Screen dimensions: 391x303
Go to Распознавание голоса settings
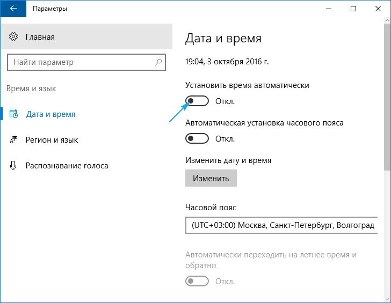[67, 166]
